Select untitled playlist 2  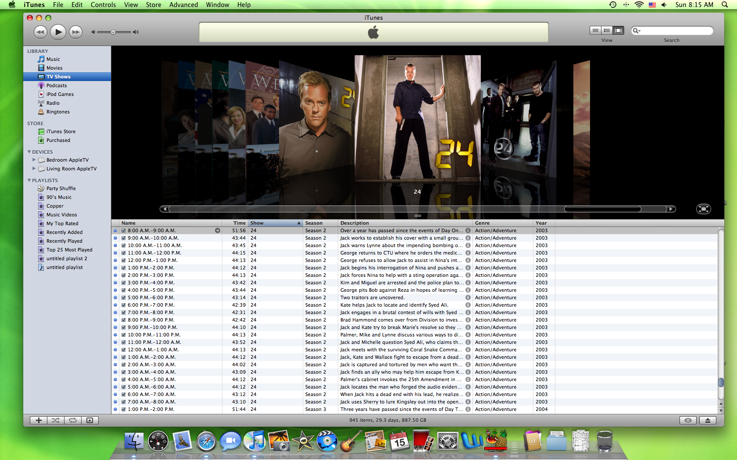pos(67,258)
